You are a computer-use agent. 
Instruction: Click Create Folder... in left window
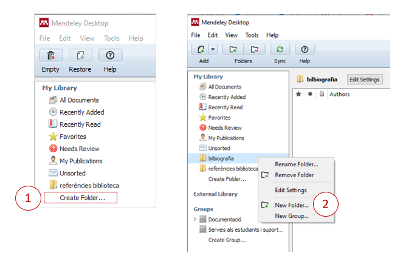coord(82,198)
